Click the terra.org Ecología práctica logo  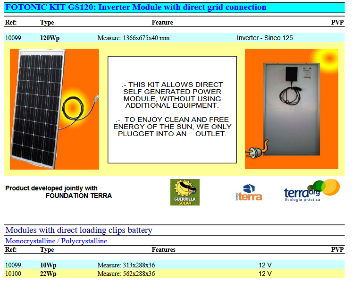pyautogui.click(x=311, y=190)
